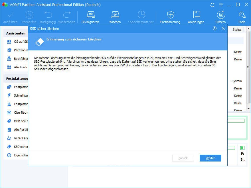Select the Partition wizard sidebar icon
The image size is (251, 188).
tap(9, 50)
